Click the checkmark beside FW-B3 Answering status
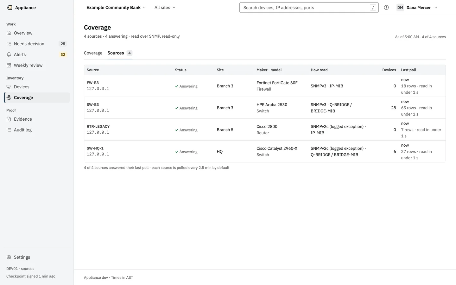Image resolution: width=456 pixels, height=285 pixels. tap(177, 86)
